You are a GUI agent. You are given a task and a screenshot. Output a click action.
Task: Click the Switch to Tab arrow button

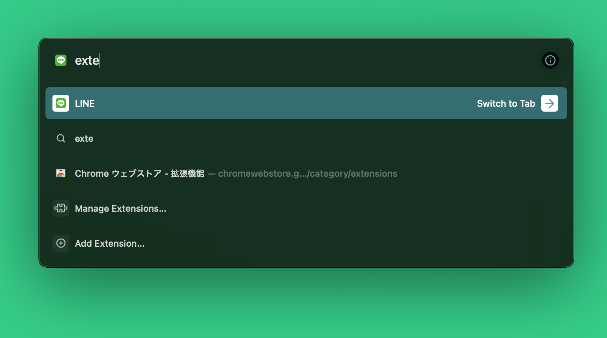click(x=549, y=103)
